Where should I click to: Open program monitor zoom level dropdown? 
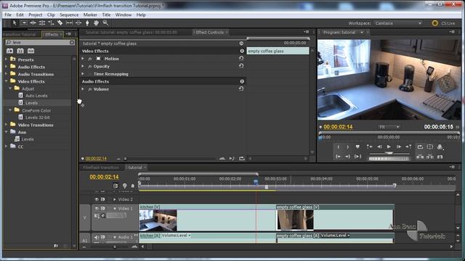click(x=389, y=127)
